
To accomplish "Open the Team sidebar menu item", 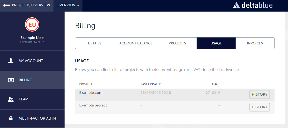I will 23,99.
